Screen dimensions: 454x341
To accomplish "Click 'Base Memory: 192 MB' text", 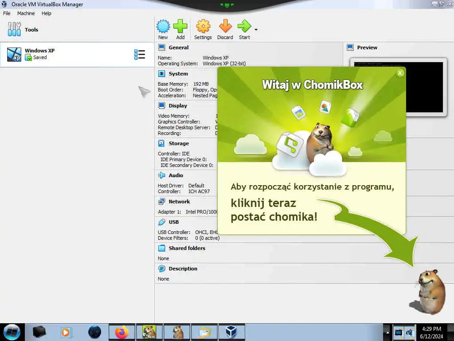I will click(x=183, y=84).
